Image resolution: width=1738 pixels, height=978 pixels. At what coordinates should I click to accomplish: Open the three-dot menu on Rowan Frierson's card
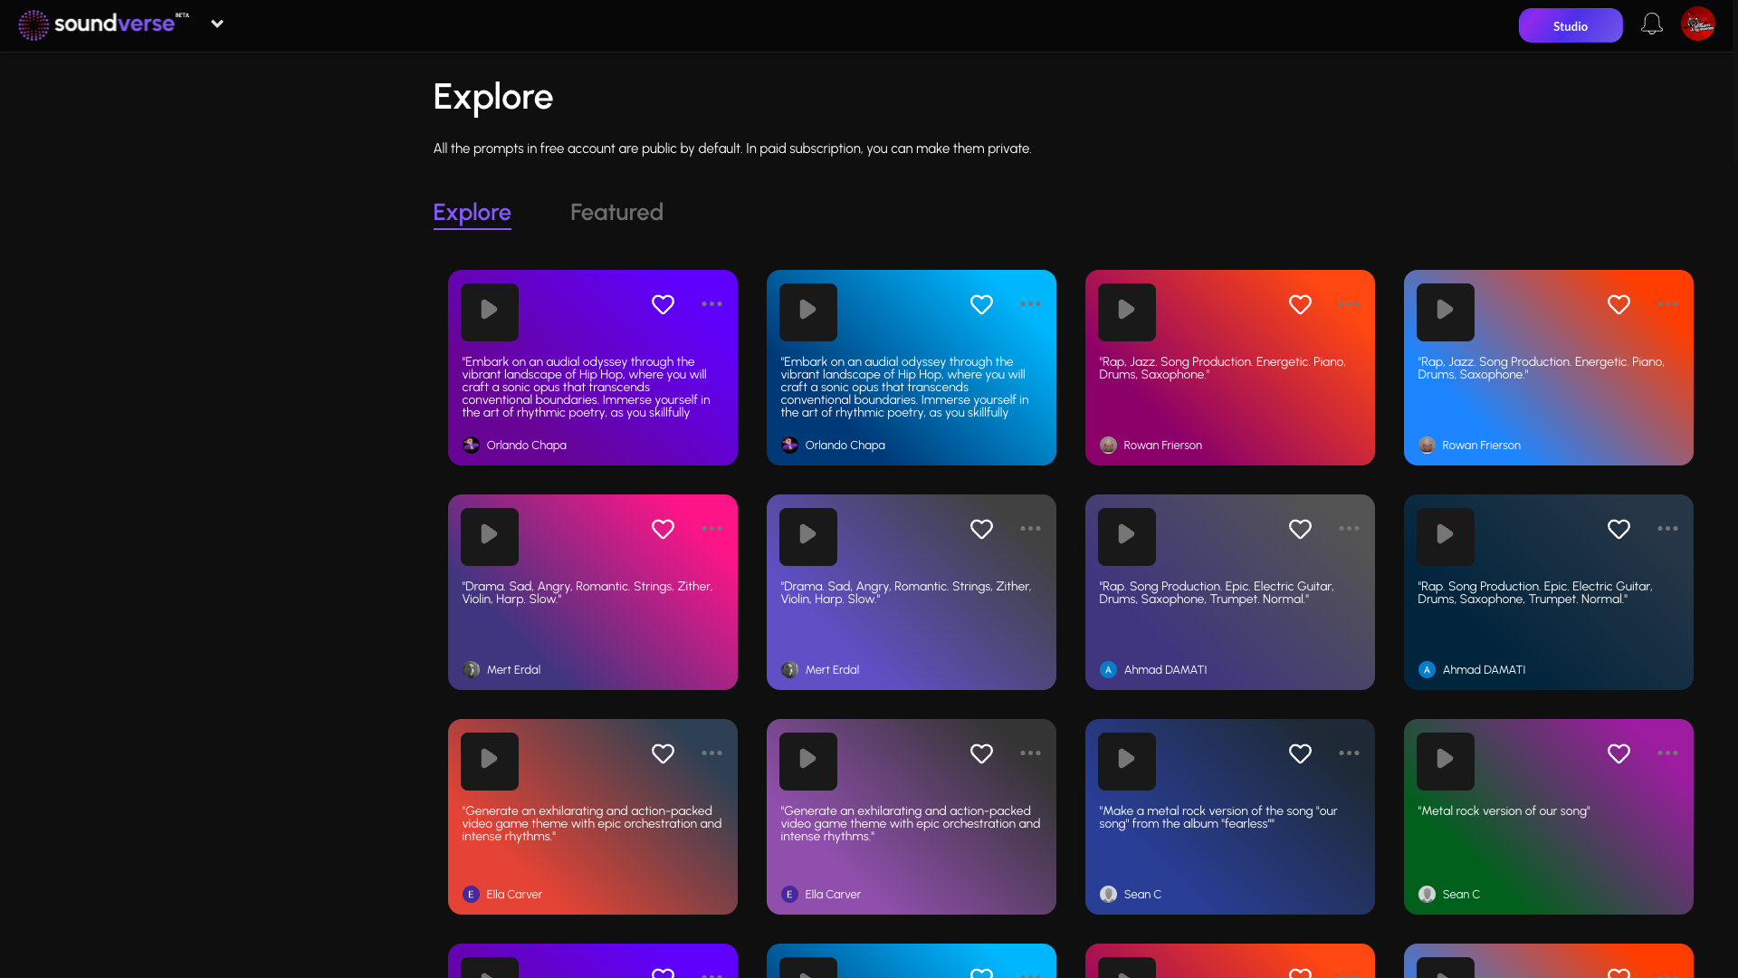[1349, 304]
